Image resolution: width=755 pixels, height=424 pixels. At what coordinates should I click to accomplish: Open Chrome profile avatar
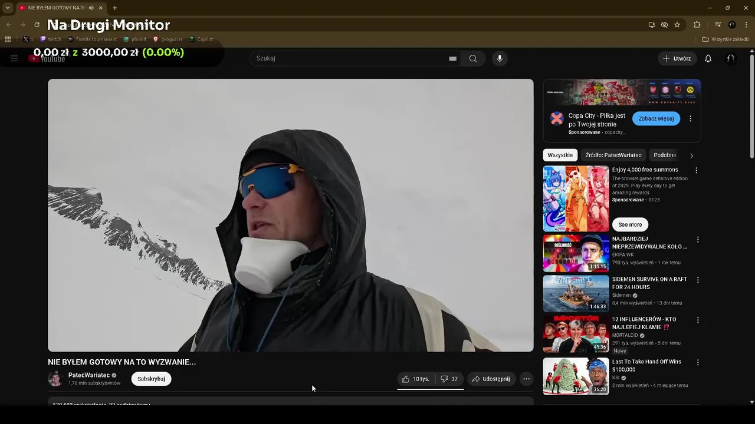[x=732, y=25]
